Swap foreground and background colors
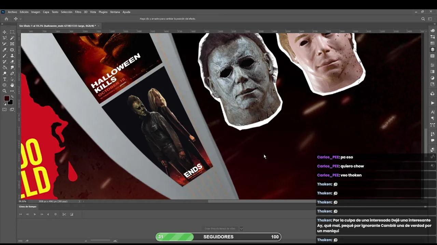This screenshot has height=245, width=437. [x=12, y=97]
